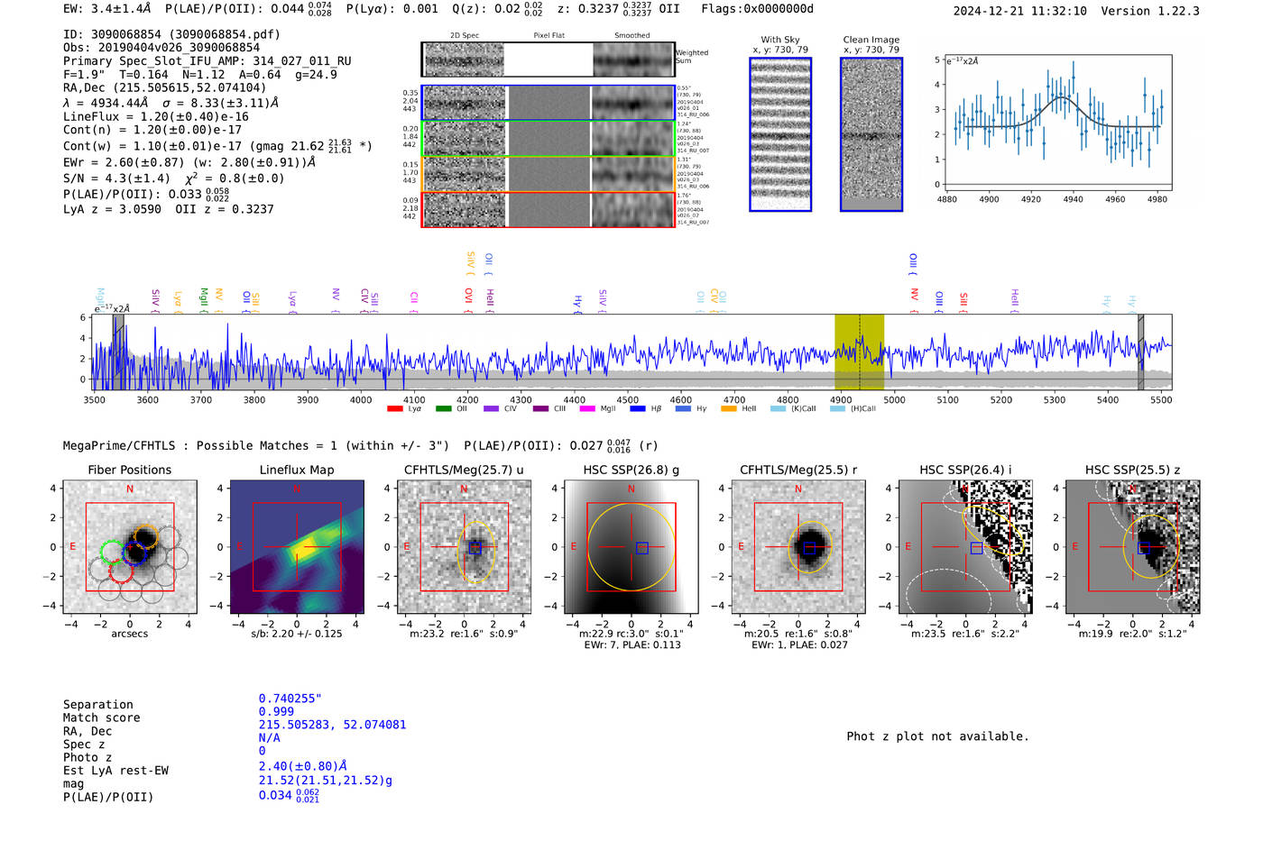Click the s/b: 2.20 +/- 0.125 caption
The height and width of the screenshot is (859, 1263).
(x=297, y=634)
